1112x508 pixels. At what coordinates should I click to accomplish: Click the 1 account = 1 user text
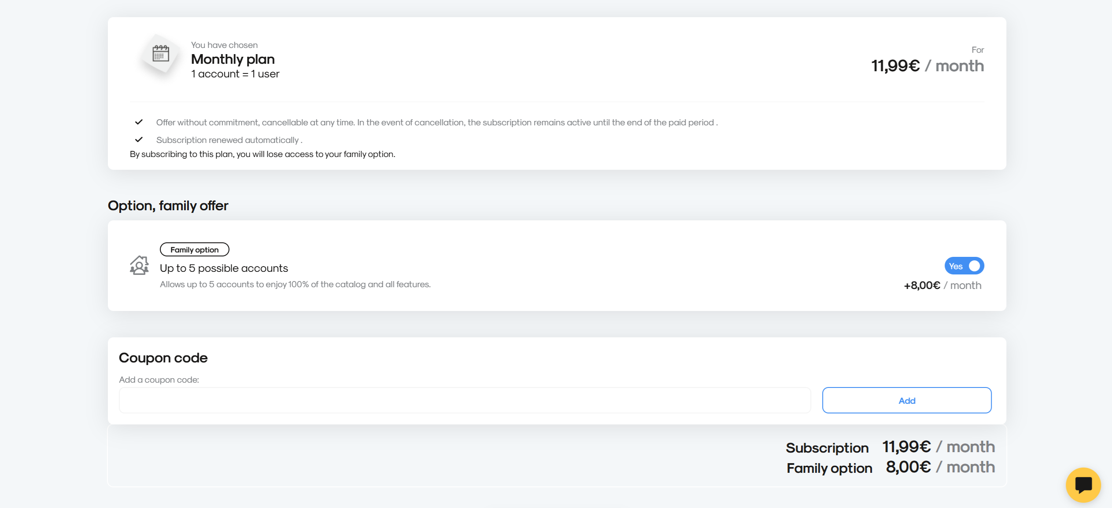235,74
